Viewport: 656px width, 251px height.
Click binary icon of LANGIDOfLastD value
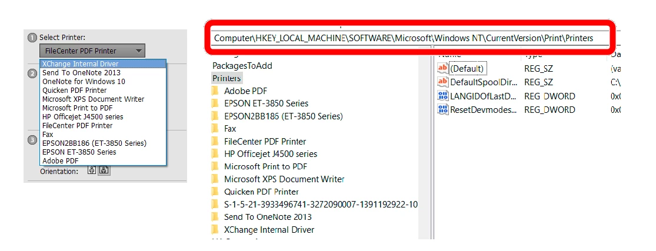[x=442, y=96]
